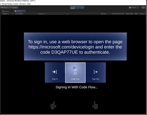The image size is (147, 115).
Task: Open the Help menu
Action: pyautogui.click(x=29, y=4)
